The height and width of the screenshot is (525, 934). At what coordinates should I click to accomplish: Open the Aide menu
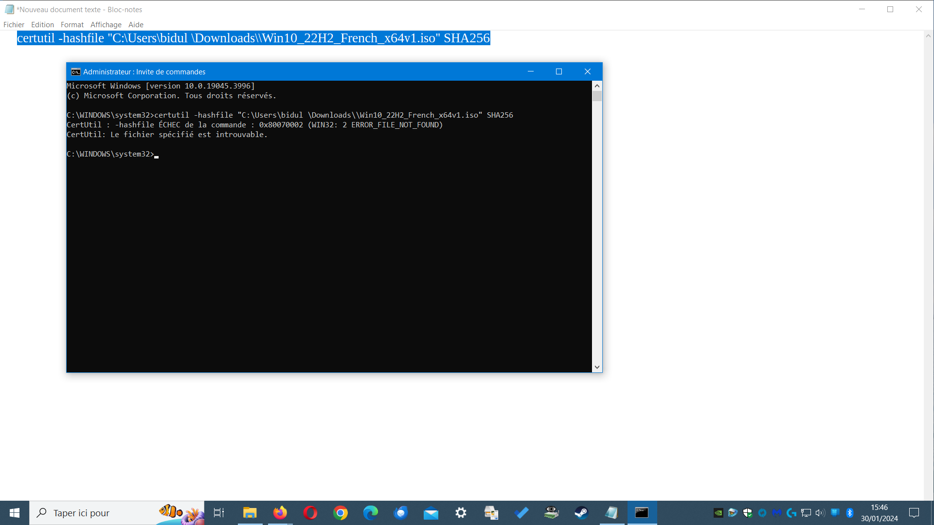[136, 25]
